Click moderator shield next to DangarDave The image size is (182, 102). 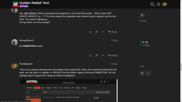[x=33, y=40]
